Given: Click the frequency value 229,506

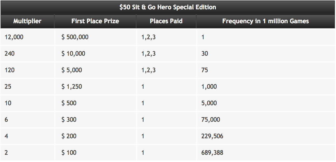Looking at the screenshot, I should (x=266, y=136).
